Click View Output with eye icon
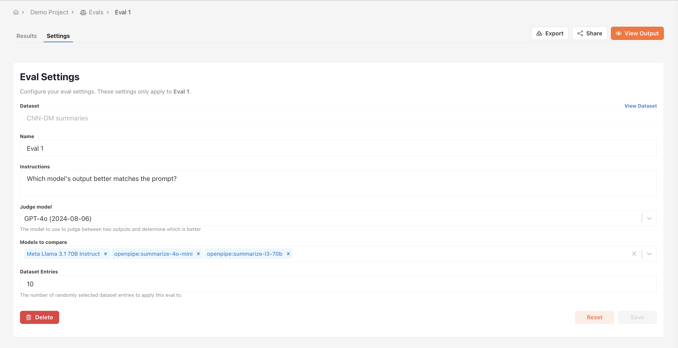 tap(637, 33)
